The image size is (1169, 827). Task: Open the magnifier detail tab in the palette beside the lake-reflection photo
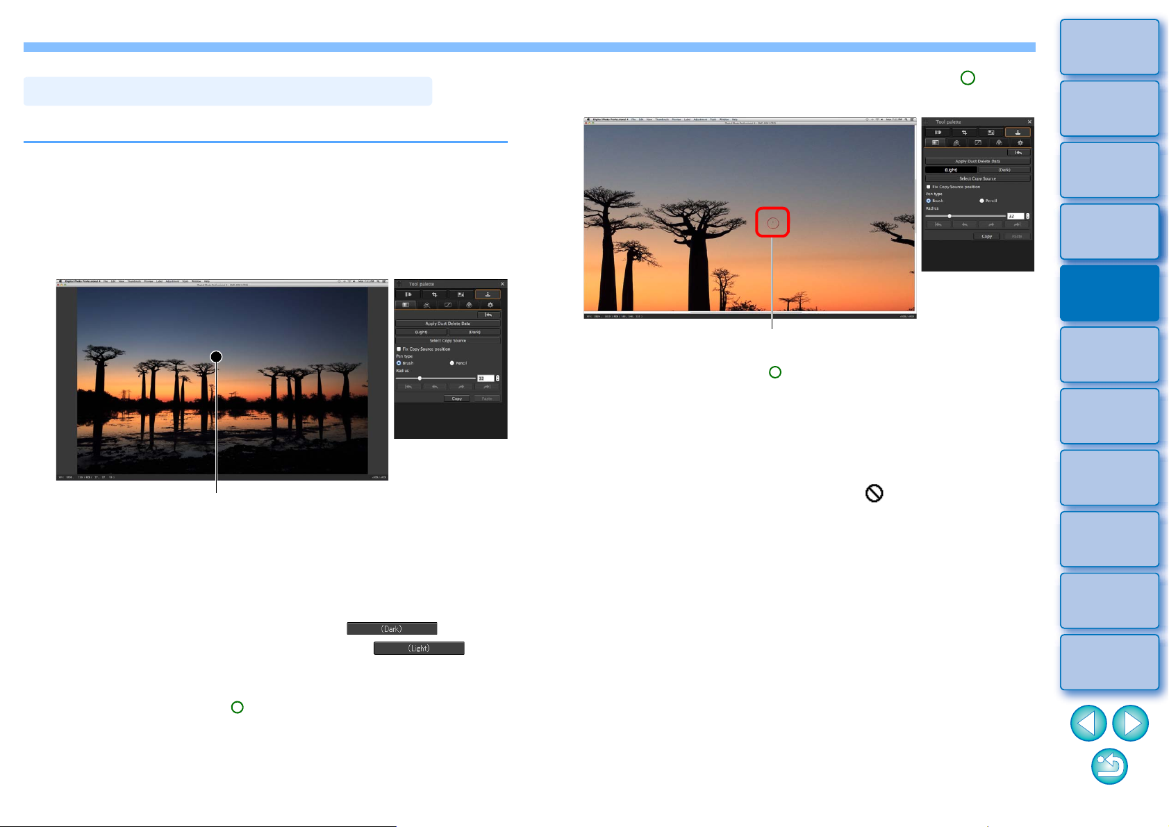pos(427,305)
